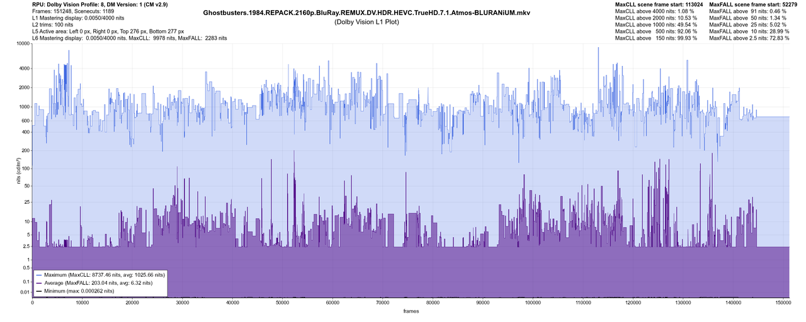Image resolution: width=806 pixels, height=322 pixels.
Task: Click y-axis tick label '2000'
Action: point(24,87)
